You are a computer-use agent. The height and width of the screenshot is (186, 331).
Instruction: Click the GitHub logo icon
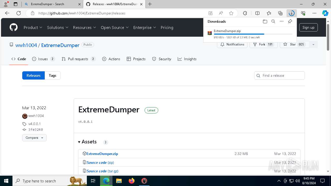pos(13,27)
